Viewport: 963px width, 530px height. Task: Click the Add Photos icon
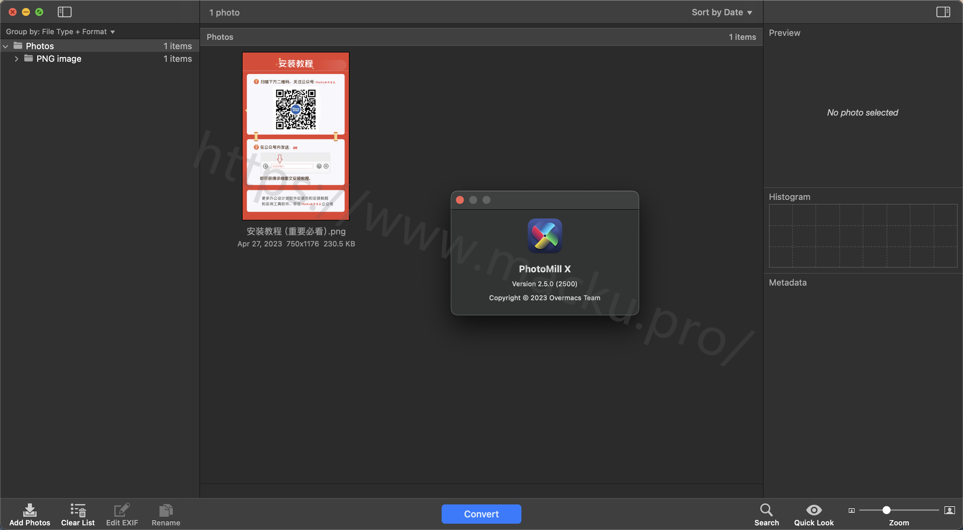point(30,509)
